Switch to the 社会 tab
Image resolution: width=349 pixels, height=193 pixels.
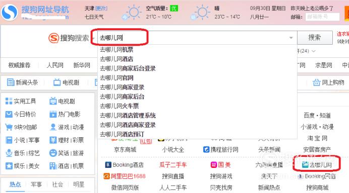57,184
